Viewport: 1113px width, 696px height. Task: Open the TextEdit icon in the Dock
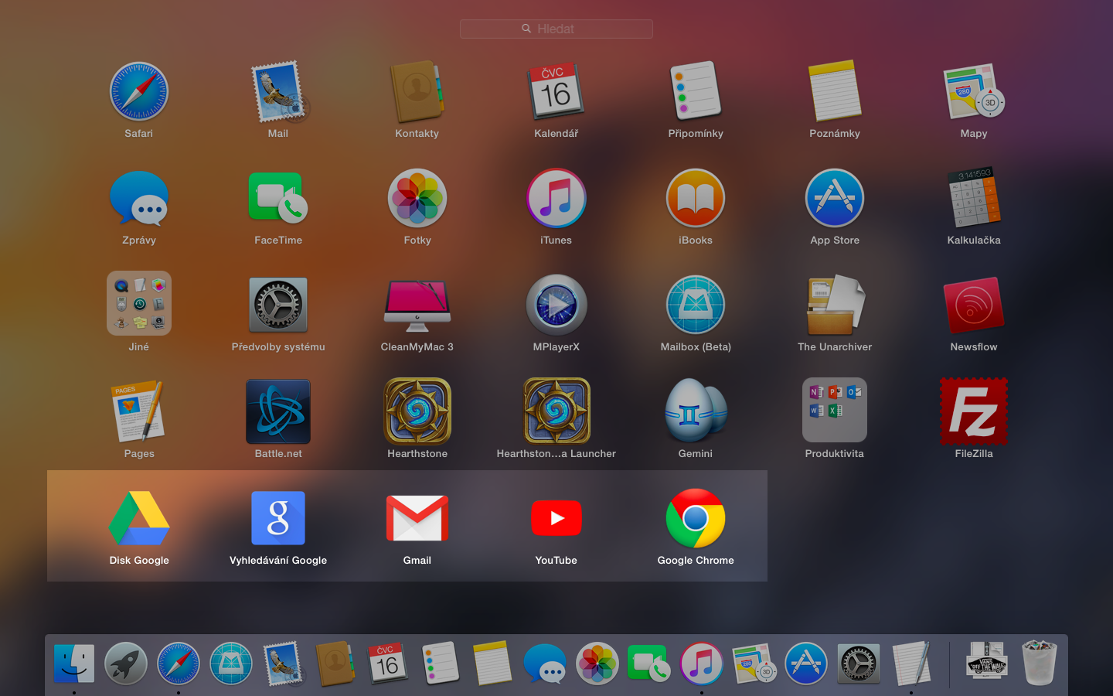[911, 664]
